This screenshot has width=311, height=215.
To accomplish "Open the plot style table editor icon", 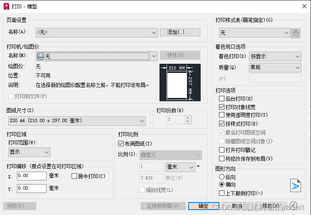I will [296, 33].
